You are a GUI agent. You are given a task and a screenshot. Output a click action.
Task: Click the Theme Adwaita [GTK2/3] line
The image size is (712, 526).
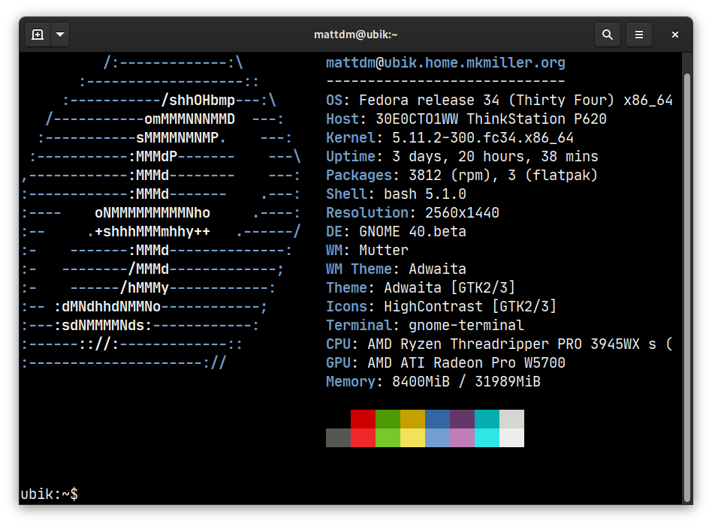421,287
